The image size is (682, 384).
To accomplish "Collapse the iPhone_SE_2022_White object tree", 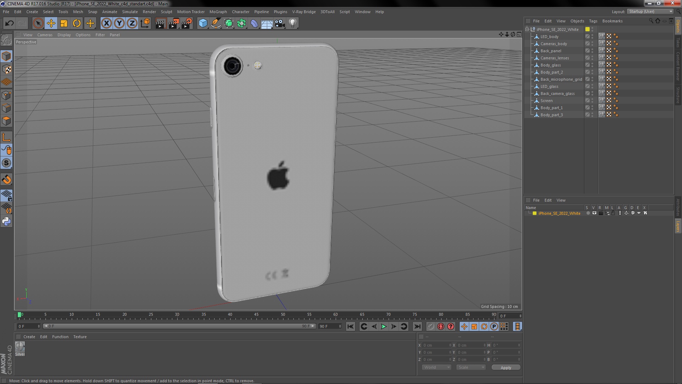I will [x=527, y=30].
